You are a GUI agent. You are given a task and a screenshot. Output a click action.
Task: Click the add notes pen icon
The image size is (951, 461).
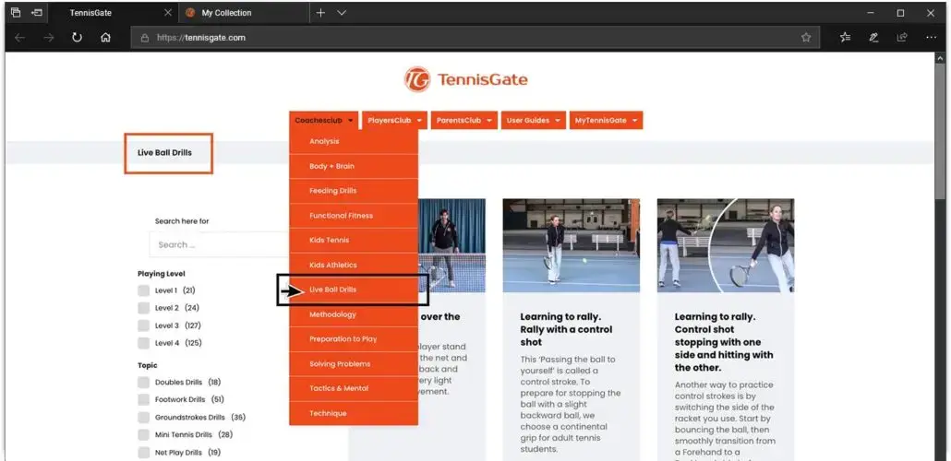click(873, 38)
